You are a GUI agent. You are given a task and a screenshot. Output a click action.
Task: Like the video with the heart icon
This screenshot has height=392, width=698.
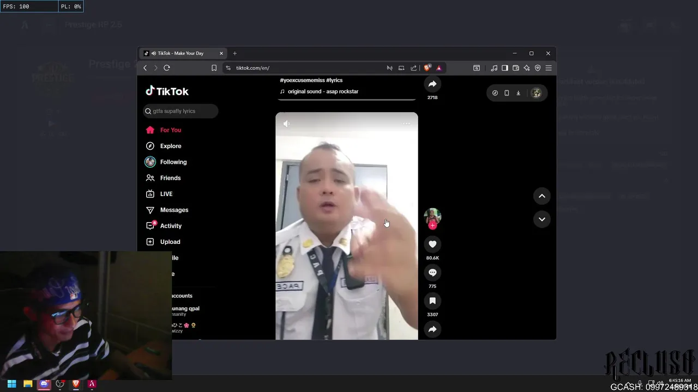click(432, 244)
